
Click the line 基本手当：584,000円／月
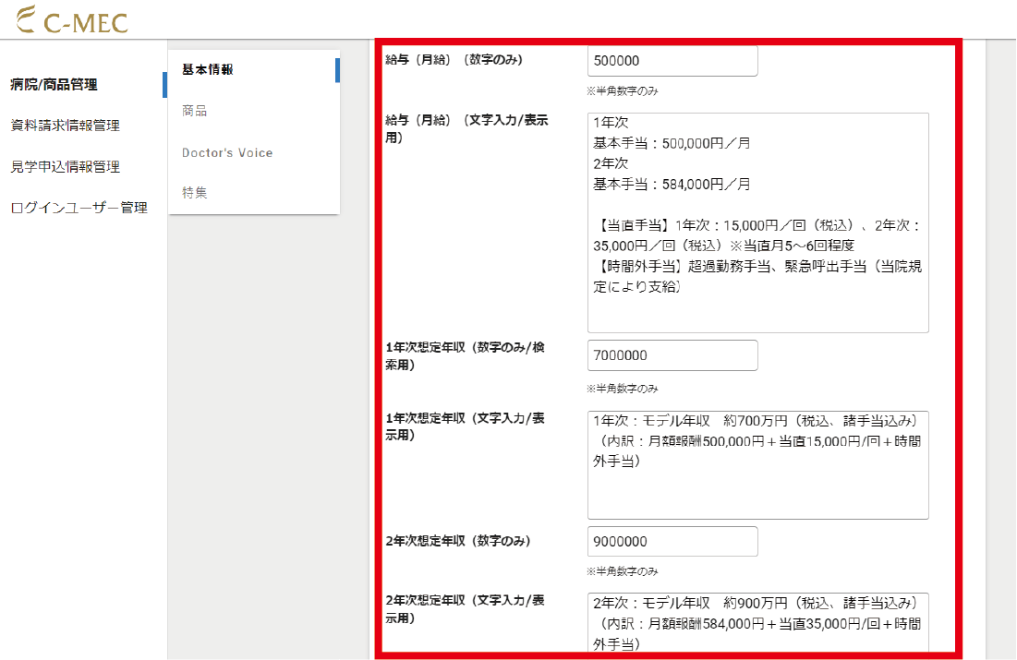672,185
